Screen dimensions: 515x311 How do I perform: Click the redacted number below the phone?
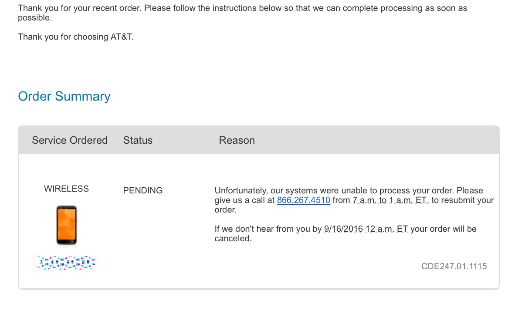pyautogui.click(x=66, y=263)
